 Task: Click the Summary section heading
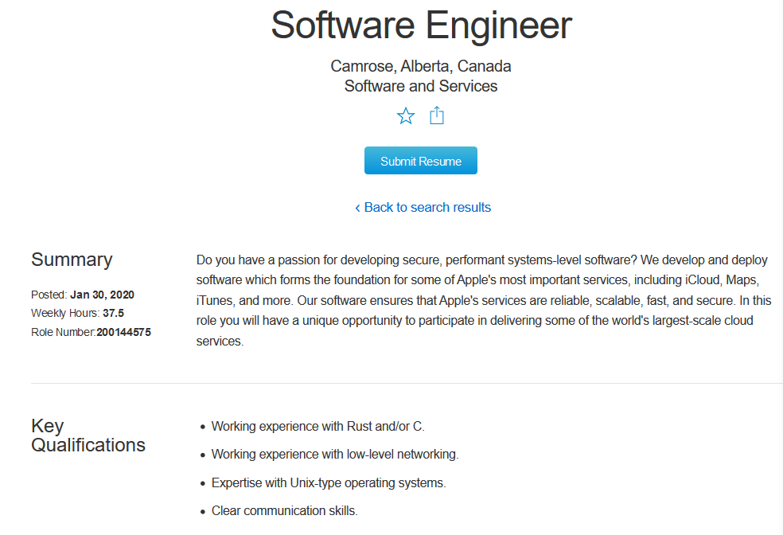click(72, 260)
